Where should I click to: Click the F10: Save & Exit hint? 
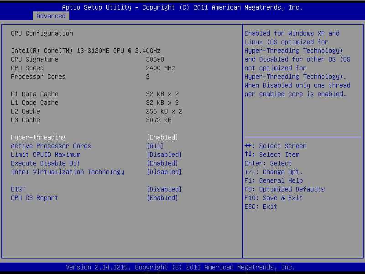coord(274,198)
